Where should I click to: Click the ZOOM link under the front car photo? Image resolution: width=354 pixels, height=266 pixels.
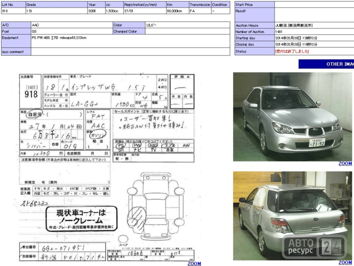point(345,163)
